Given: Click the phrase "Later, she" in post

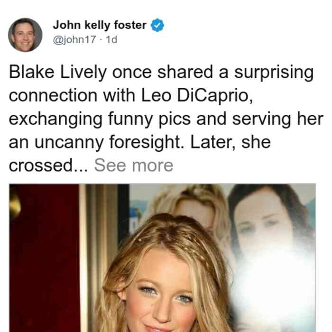Looking at the screenshot, I should 231,142.
